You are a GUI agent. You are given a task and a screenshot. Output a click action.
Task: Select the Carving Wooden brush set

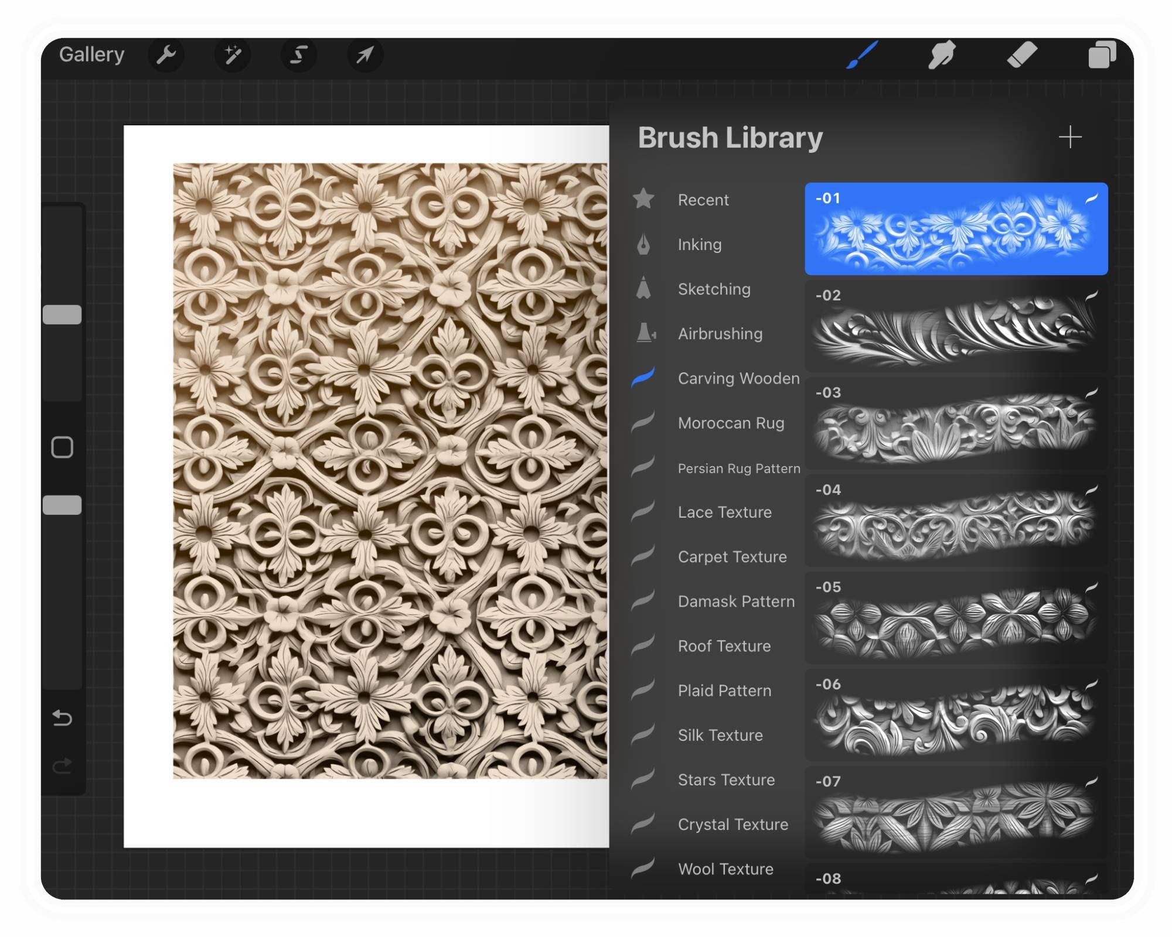click(738, 378)
